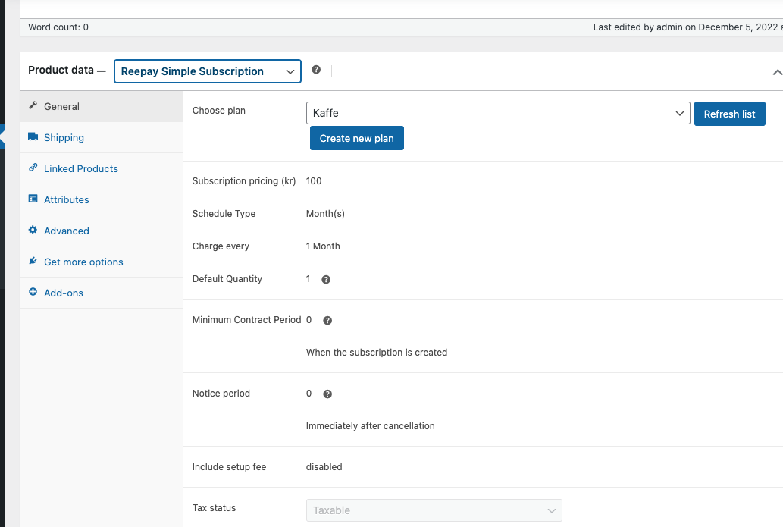Open the Choose plan dropdown showing Kaffe
The width and height of the screenshot is (783, 527).
tap(498, 113)
